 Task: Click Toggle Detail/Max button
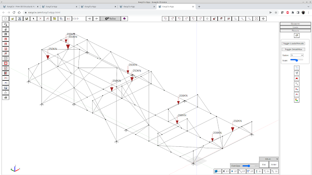(293, 49)
